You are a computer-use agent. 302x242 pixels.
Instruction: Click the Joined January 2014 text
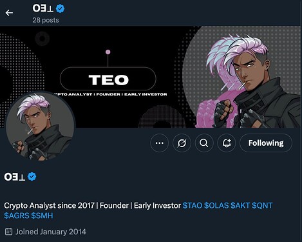pyautogui.click(x=51, y=232)
